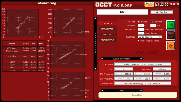This screenshot has width=181, height=102.
Task: Click the vertical Monitoring strip label
Action: coord(95,43)
